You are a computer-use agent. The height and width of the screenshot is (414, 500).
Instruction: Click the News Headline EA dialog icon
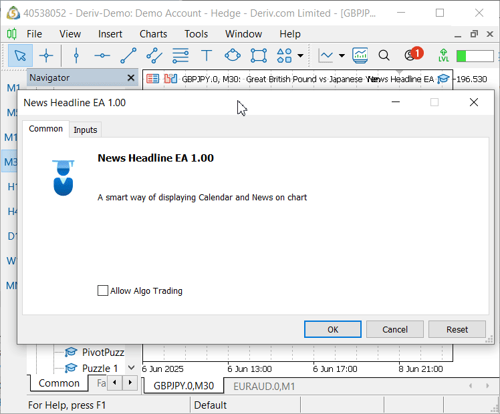(63, 178)
